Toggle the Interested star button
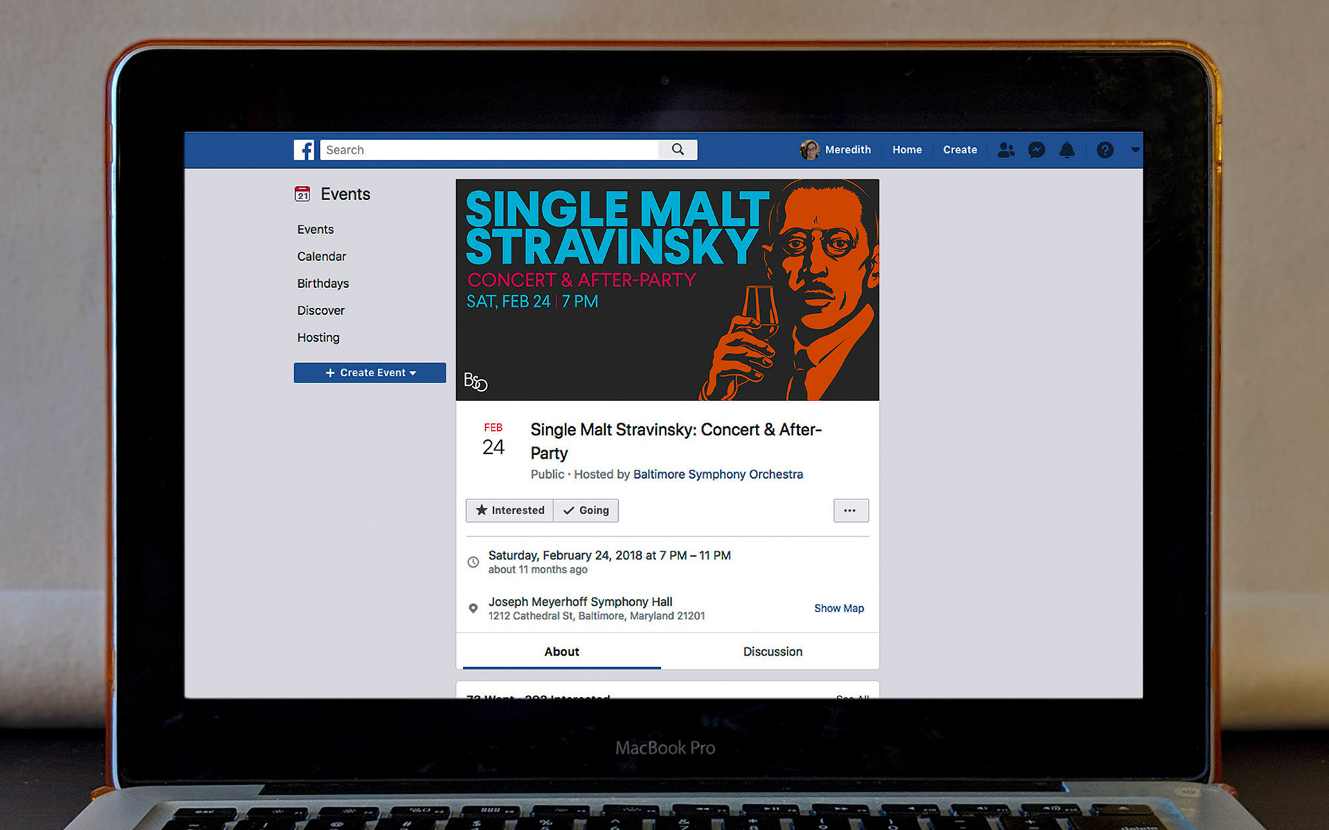The height and width of the screenshot is (830, 1329). pyautogui.click(x=509, y=510)
